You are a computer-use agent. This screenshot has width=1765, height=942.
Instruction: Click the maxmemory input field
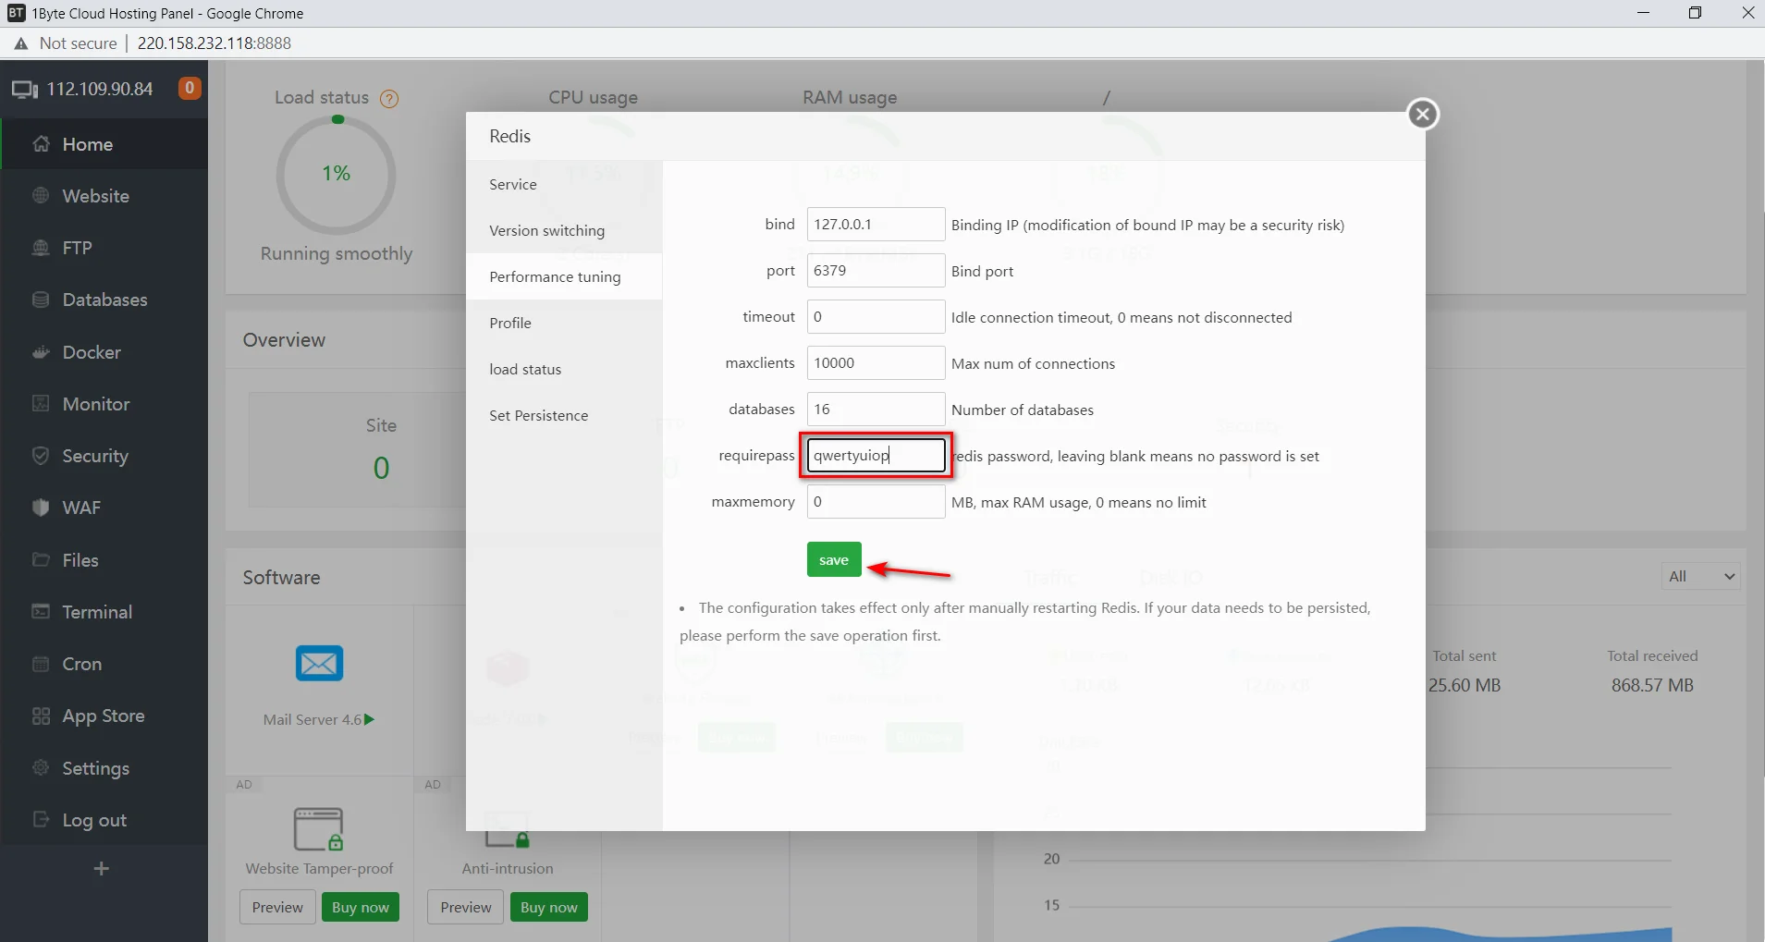[x=876, y=501]
